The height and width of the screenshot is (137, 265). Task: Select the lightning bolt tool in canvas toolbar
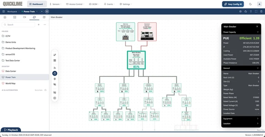point(55,79)
